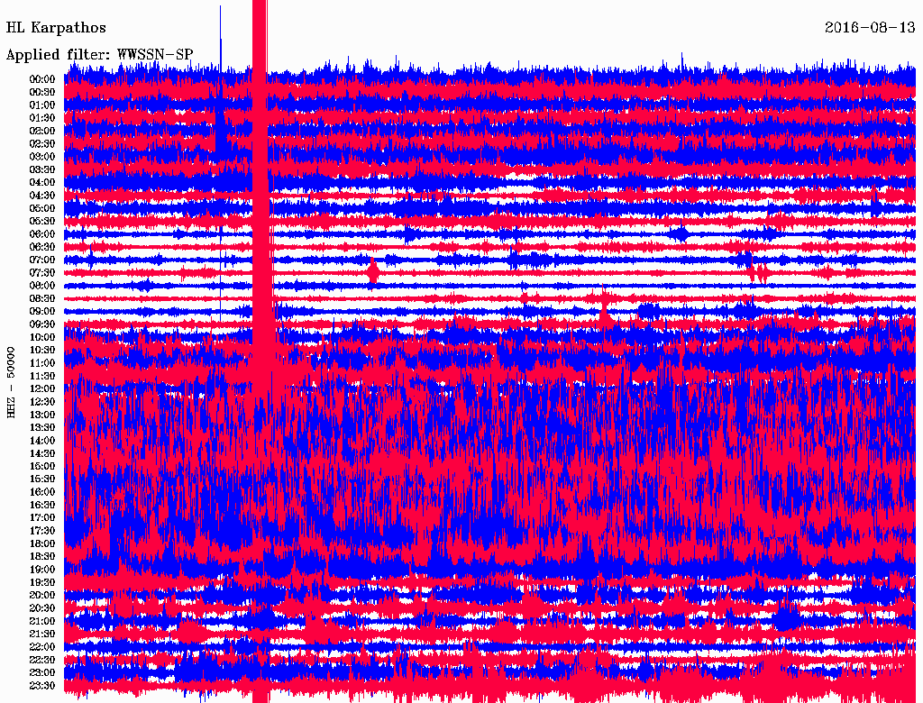Viewport: 923px width, 703px height.
Task: Select the 20:00 time label
Action: point(42,595)
